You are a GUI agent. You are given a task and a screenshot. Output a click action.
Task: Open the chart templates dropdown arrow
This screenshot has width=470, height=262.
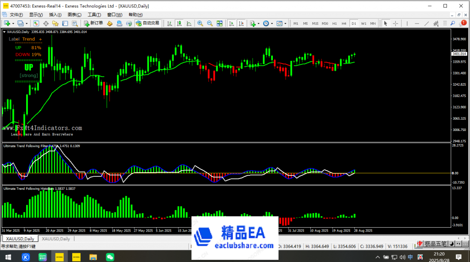coord(286,23)
